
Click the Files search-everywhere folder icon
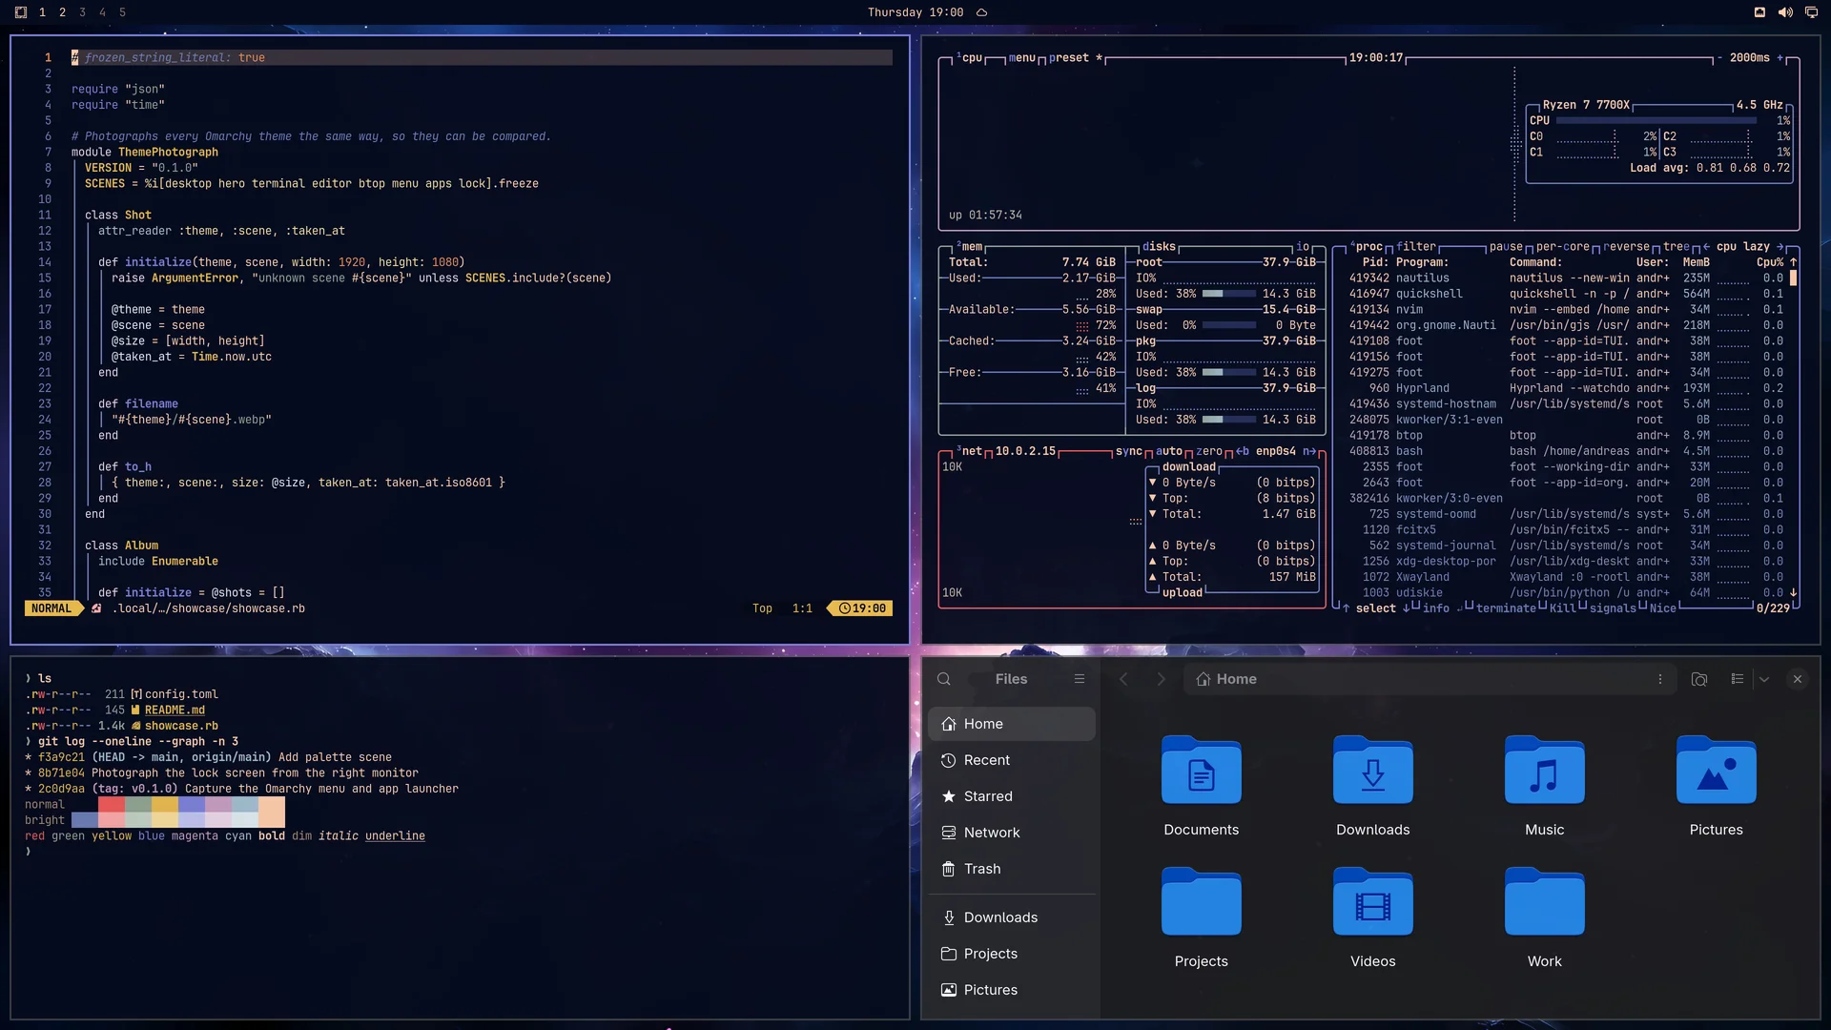(x=1698, y=679)
